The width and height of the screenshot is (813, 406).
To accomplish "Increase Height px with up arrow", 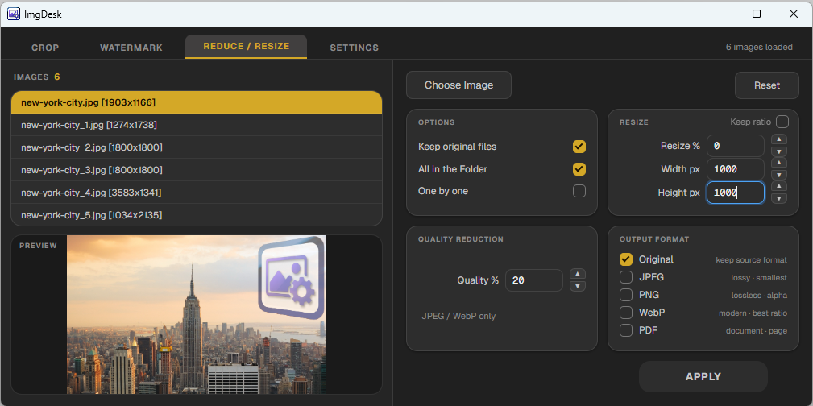I will tap(779, 186).
